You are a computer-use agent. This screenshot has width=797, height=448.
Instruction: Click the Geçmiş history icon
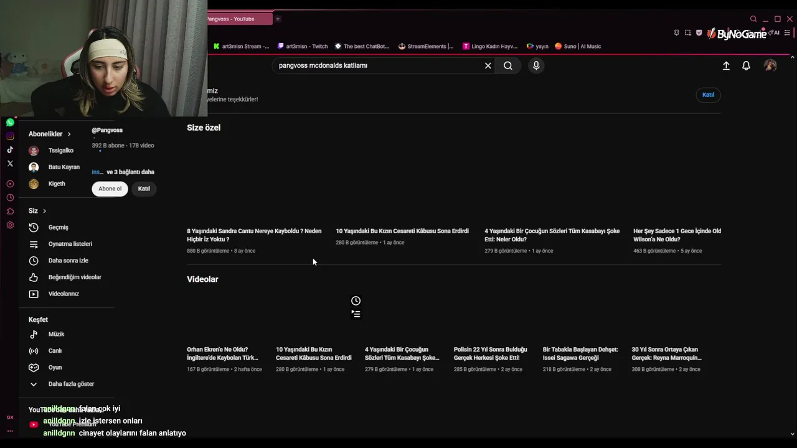pos(34,227)
